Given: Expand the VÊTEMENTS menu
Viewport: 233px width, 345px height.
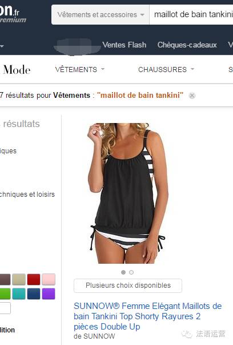Looking at the screenshot, I should pos(80,70).
